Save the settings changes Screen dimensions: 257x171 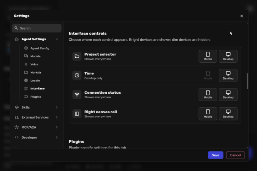(x=215, y=155)
